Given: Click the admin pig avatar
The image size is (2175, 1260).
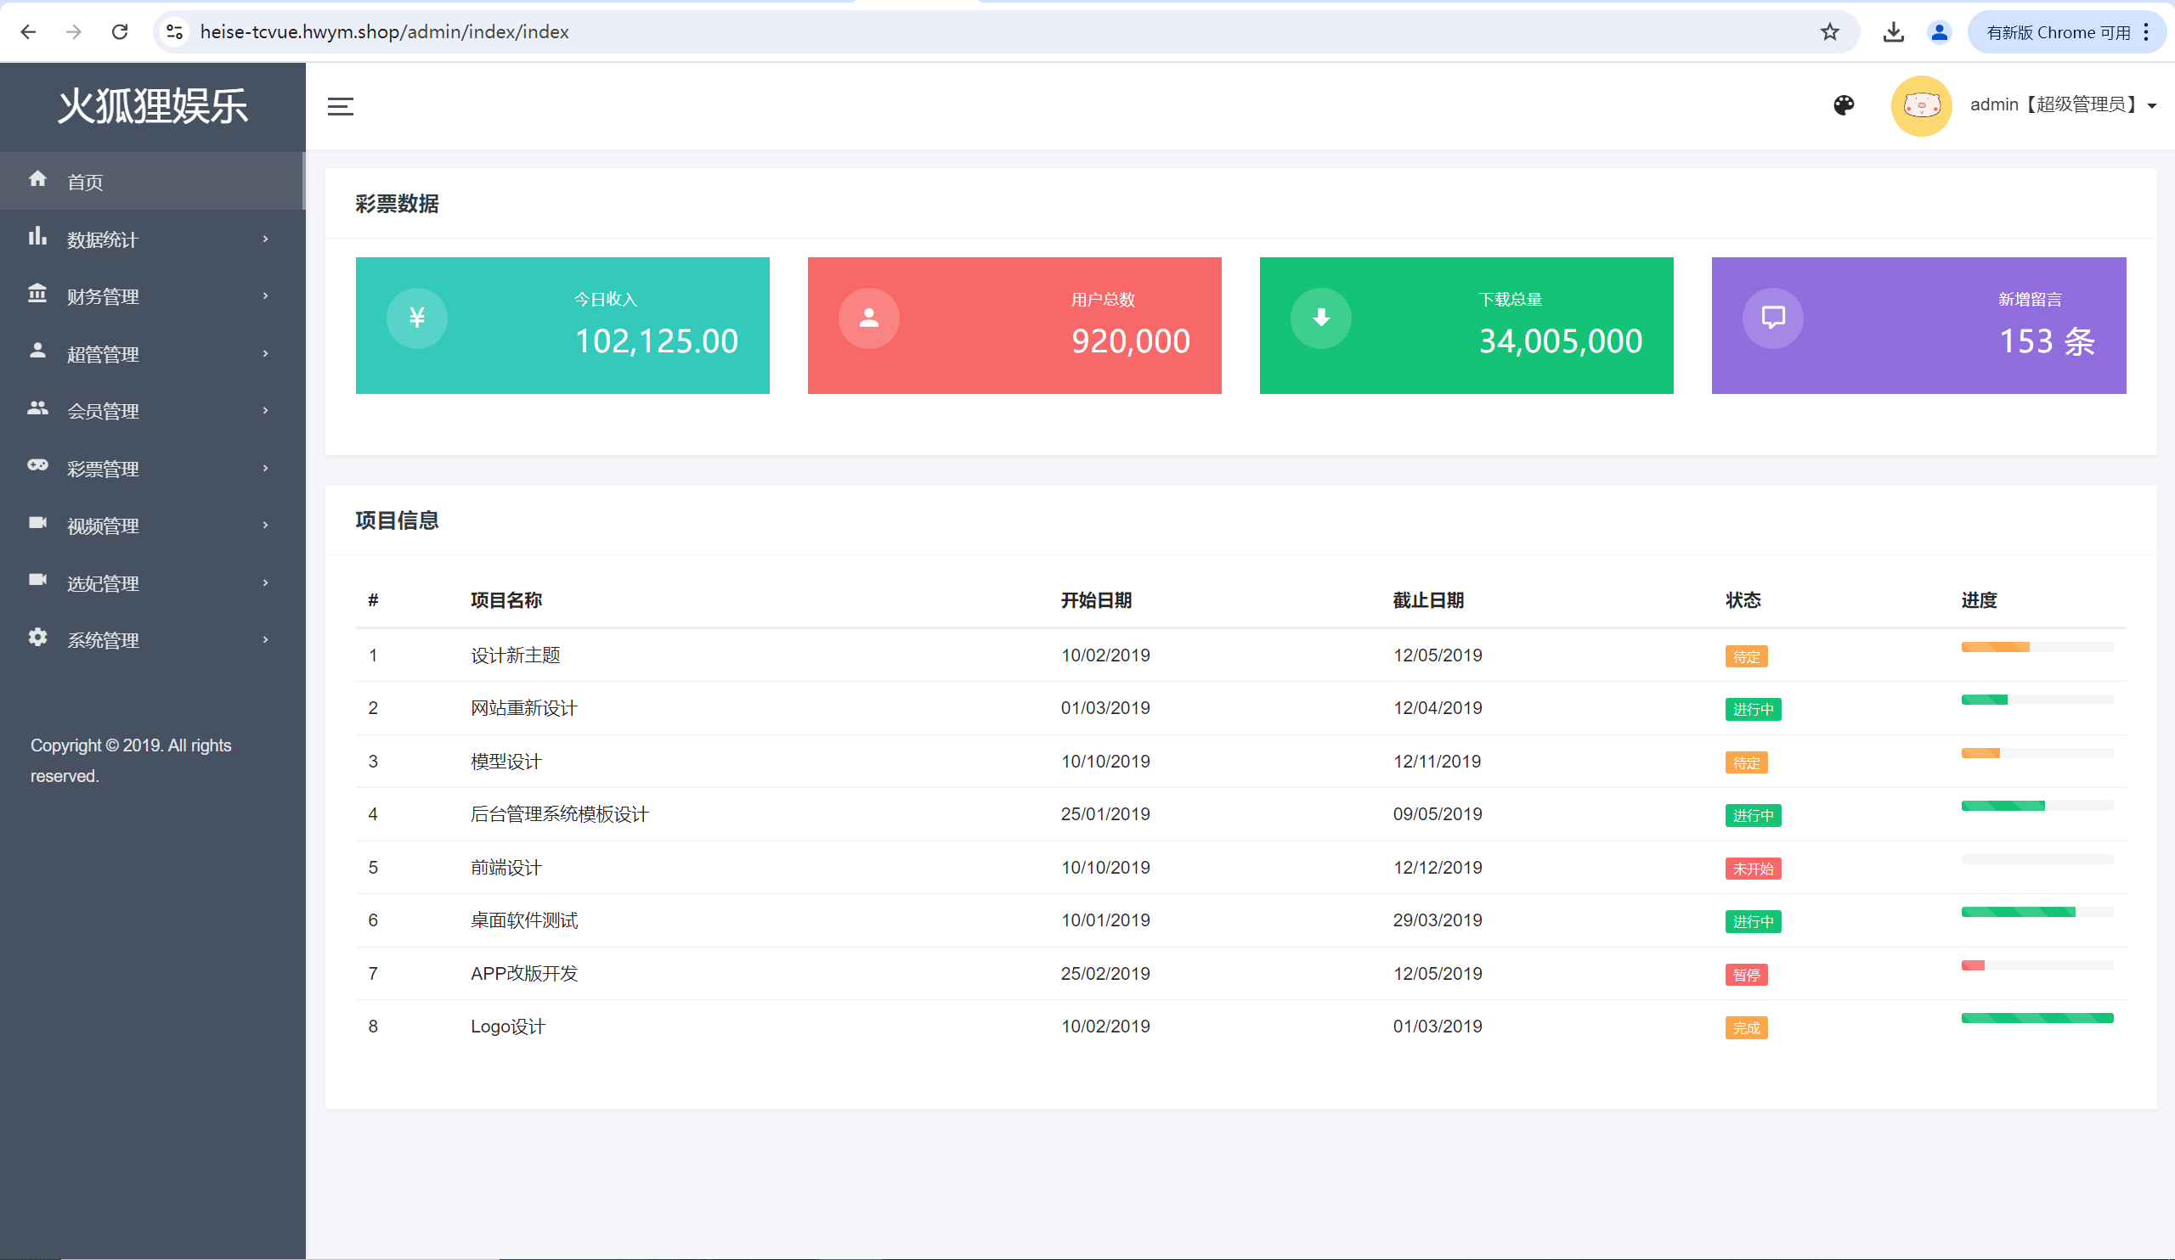Looking at the screenshot, I should point(1921,105).
